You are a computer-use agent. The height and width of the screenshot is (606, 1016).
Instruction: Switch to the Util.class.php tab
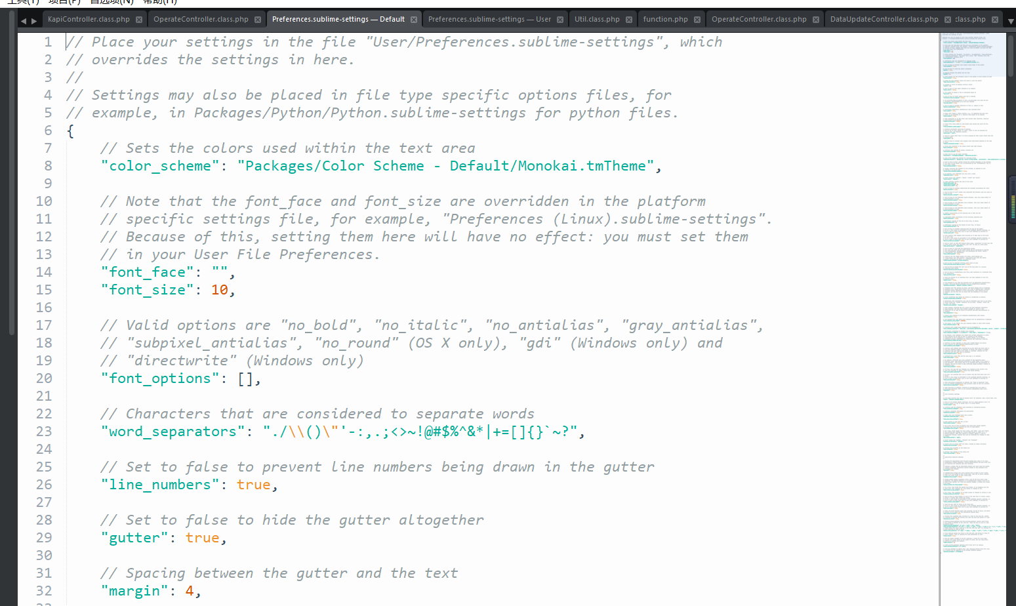(x=597, y=20)
